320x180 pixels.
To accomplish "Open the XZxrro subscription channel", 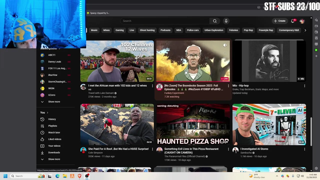I will coord(55,95).
